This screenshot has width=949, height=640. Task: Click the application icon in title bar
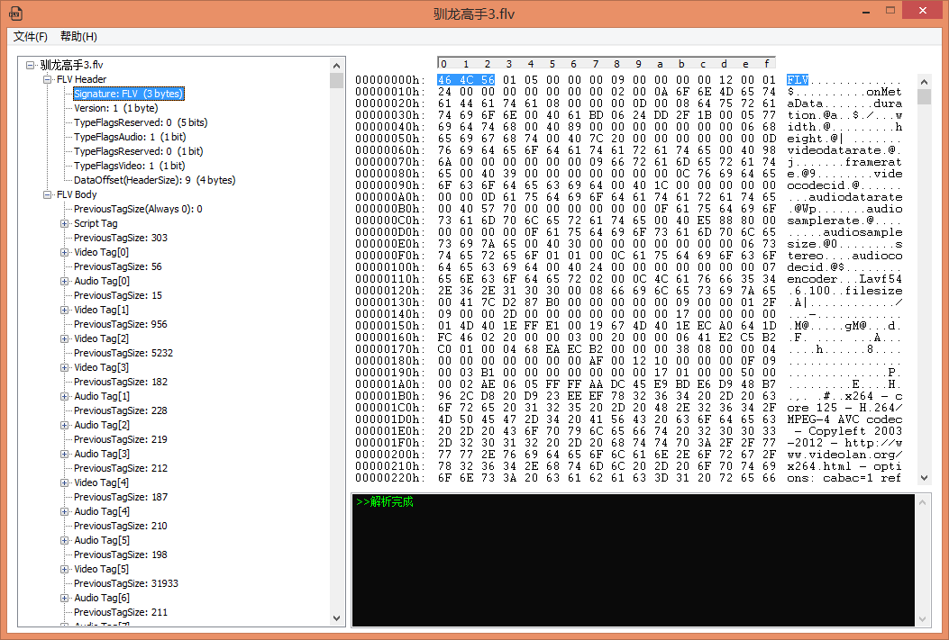(15, 13)
